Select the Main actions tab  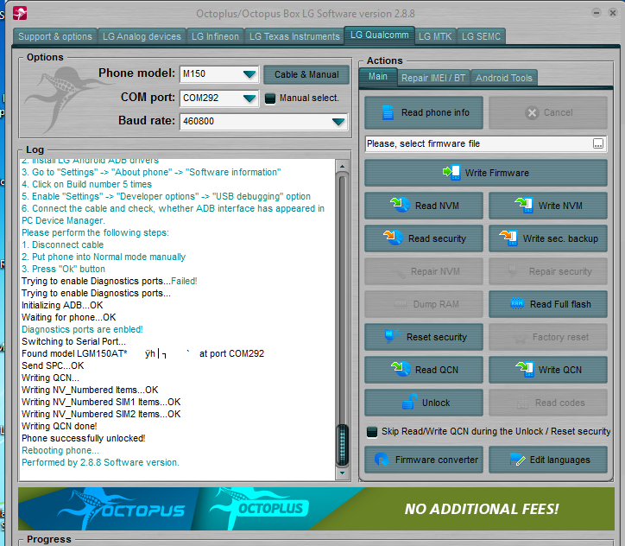(377, 77)
